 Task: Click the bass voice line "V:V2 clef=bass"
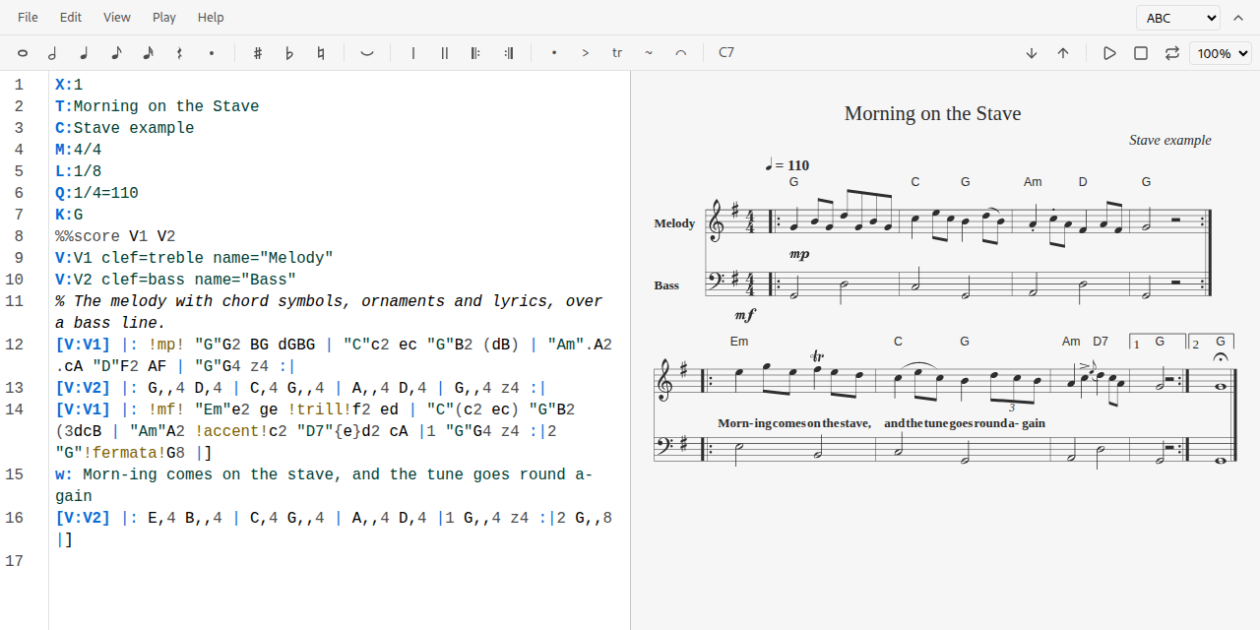point(176,280)
